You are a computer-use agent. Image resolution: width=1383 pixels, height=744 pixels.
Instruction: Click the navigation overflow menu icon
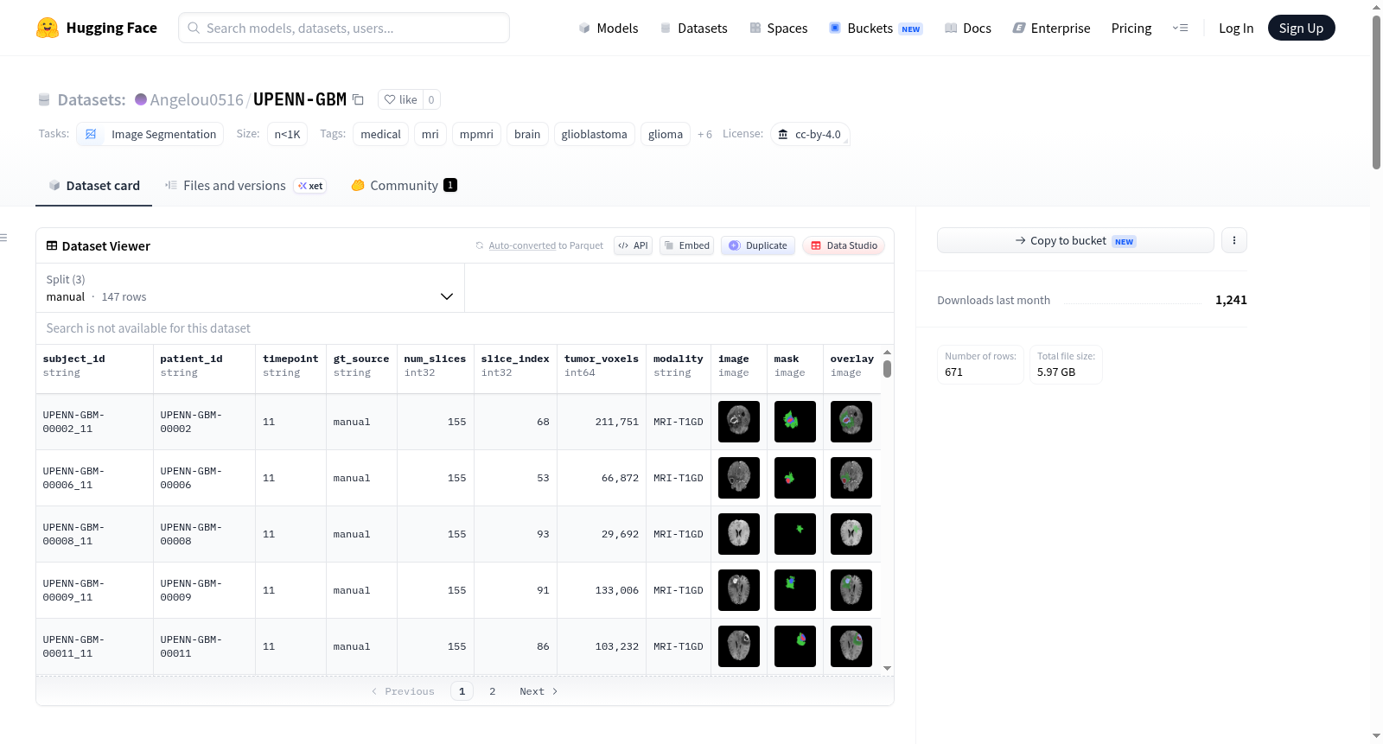coord(1180,28)
